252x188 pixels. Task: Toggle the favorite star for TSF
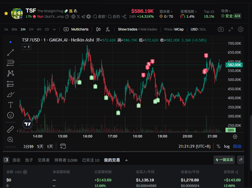(6, 13)
